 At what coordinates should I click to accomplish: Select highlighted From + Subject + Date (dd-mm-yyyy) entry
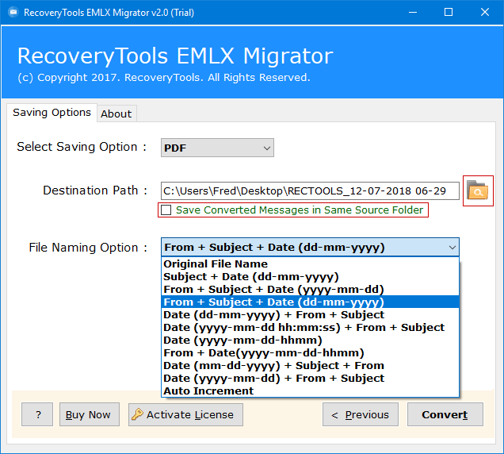[310, 302]
